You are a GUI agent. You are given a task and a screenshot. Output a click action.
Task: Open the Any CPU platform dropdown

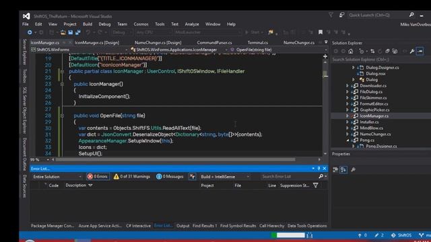click(x=154, y=32)
